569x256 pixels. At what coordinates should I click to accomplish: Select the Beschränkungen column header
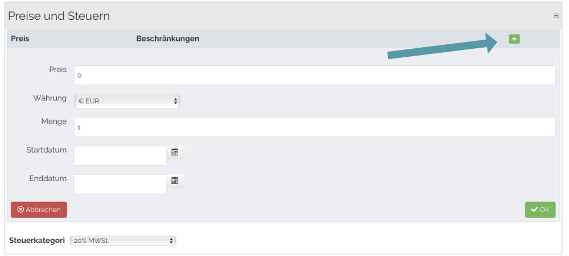(168, 39)
